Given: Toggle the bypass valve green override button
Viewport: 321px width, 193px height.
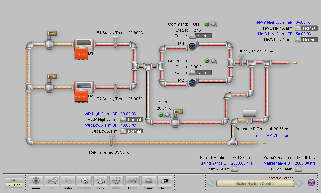Looking at the screenshot, I should pyautogui.click(x=161, y=115).
